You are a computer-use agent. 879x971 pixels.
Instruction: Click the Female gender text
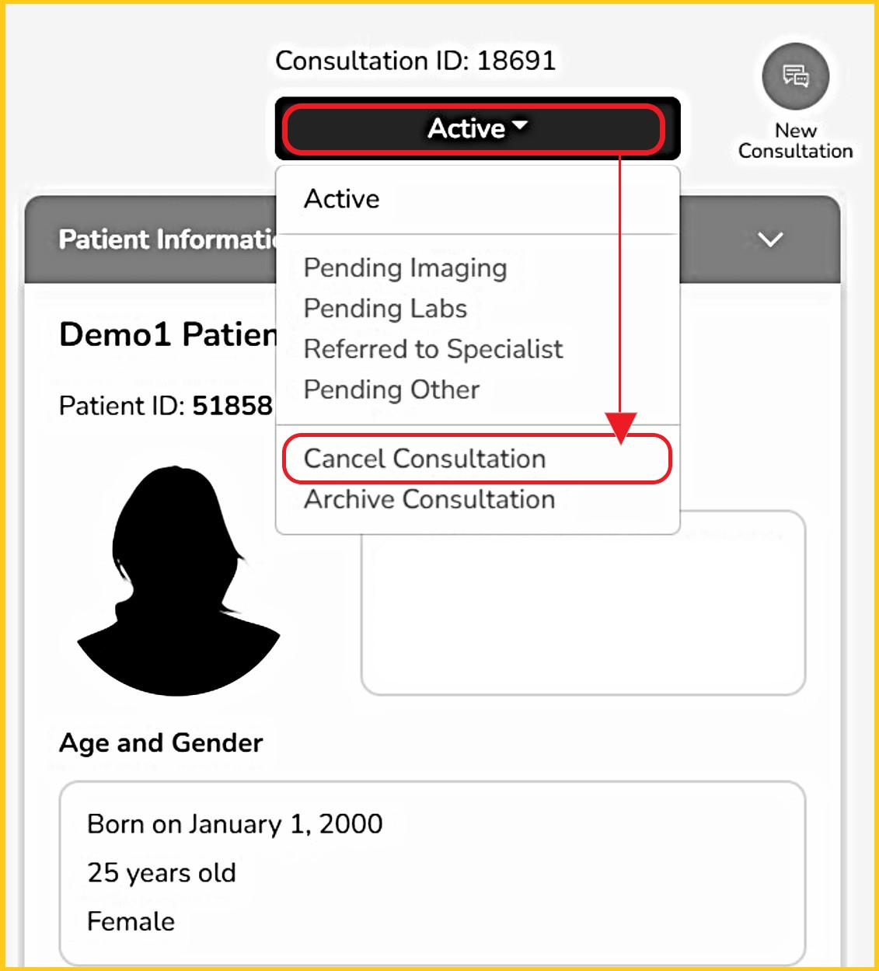(x=131, y=922)
